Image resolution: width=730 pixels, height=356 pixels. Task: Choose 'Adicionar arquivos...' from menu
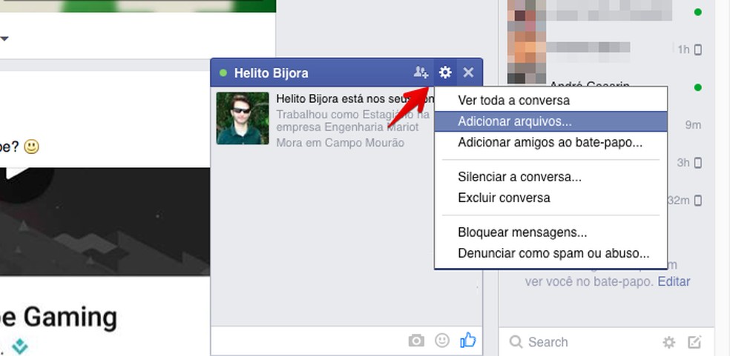point(550,122)
